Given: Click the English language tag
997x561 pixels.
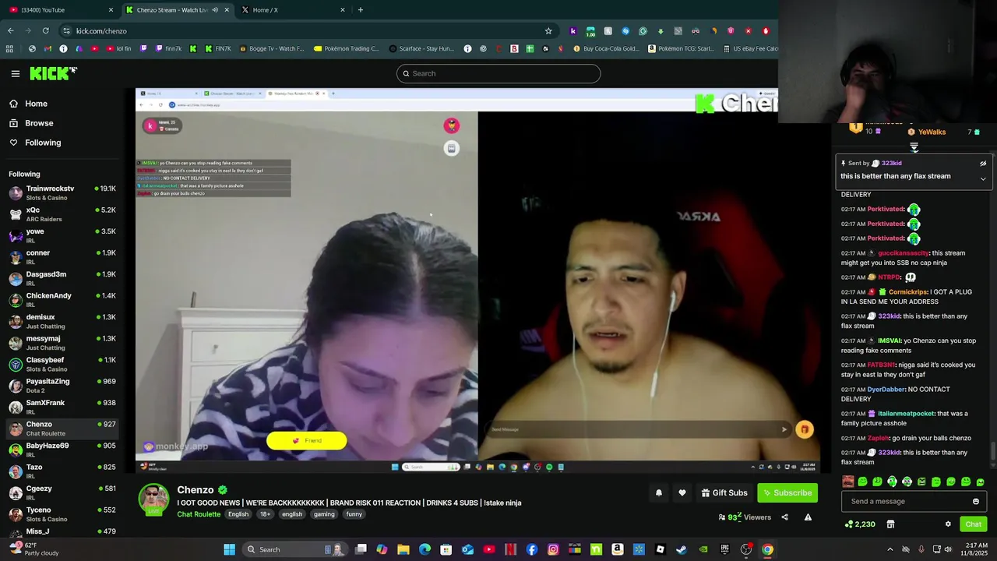Looking at the screenshot, I should click(x=238, y=514).
